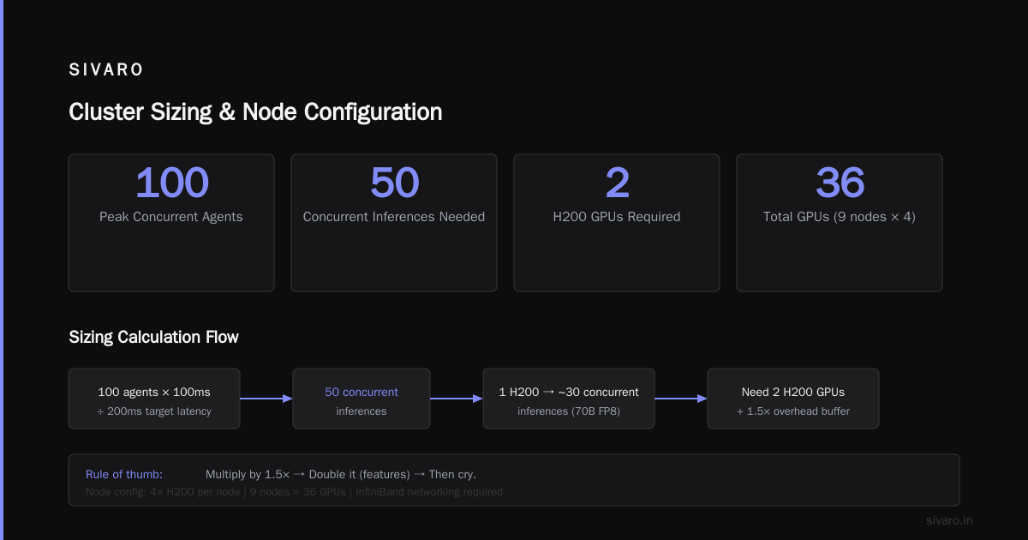Image resolution: width=1028 pixels, height=540 pixels.
Task: Click the 100 agents × 100ms text
Action: [154, 392]
